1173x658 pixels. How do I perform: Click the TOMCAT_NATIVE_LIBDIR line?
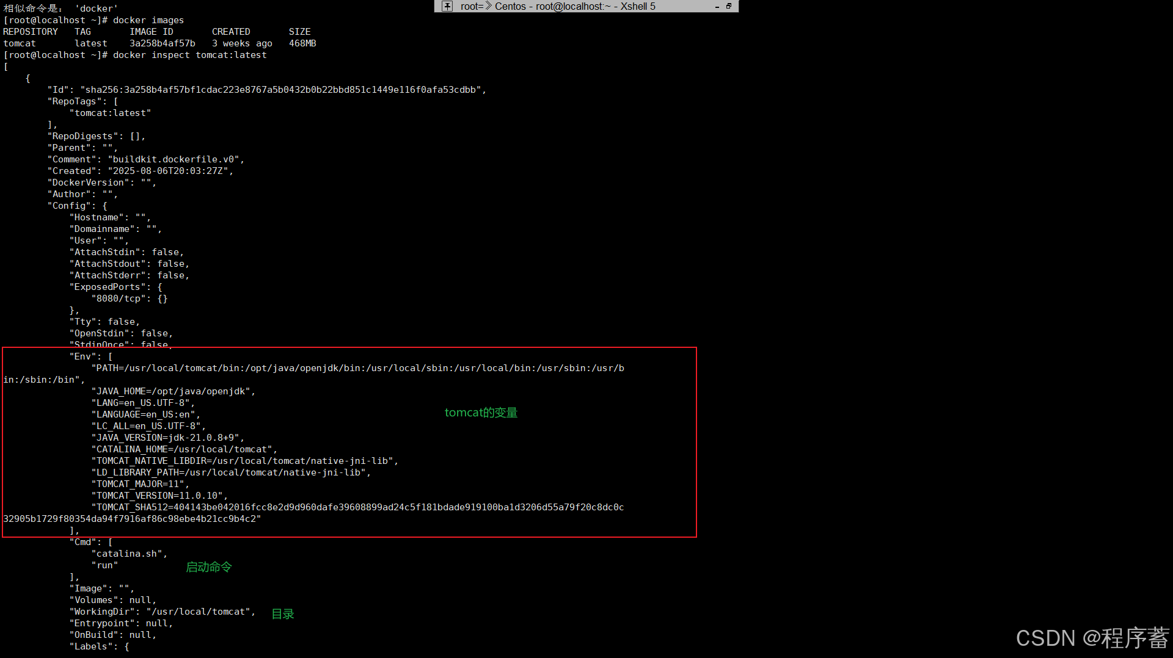click(245, 461)
